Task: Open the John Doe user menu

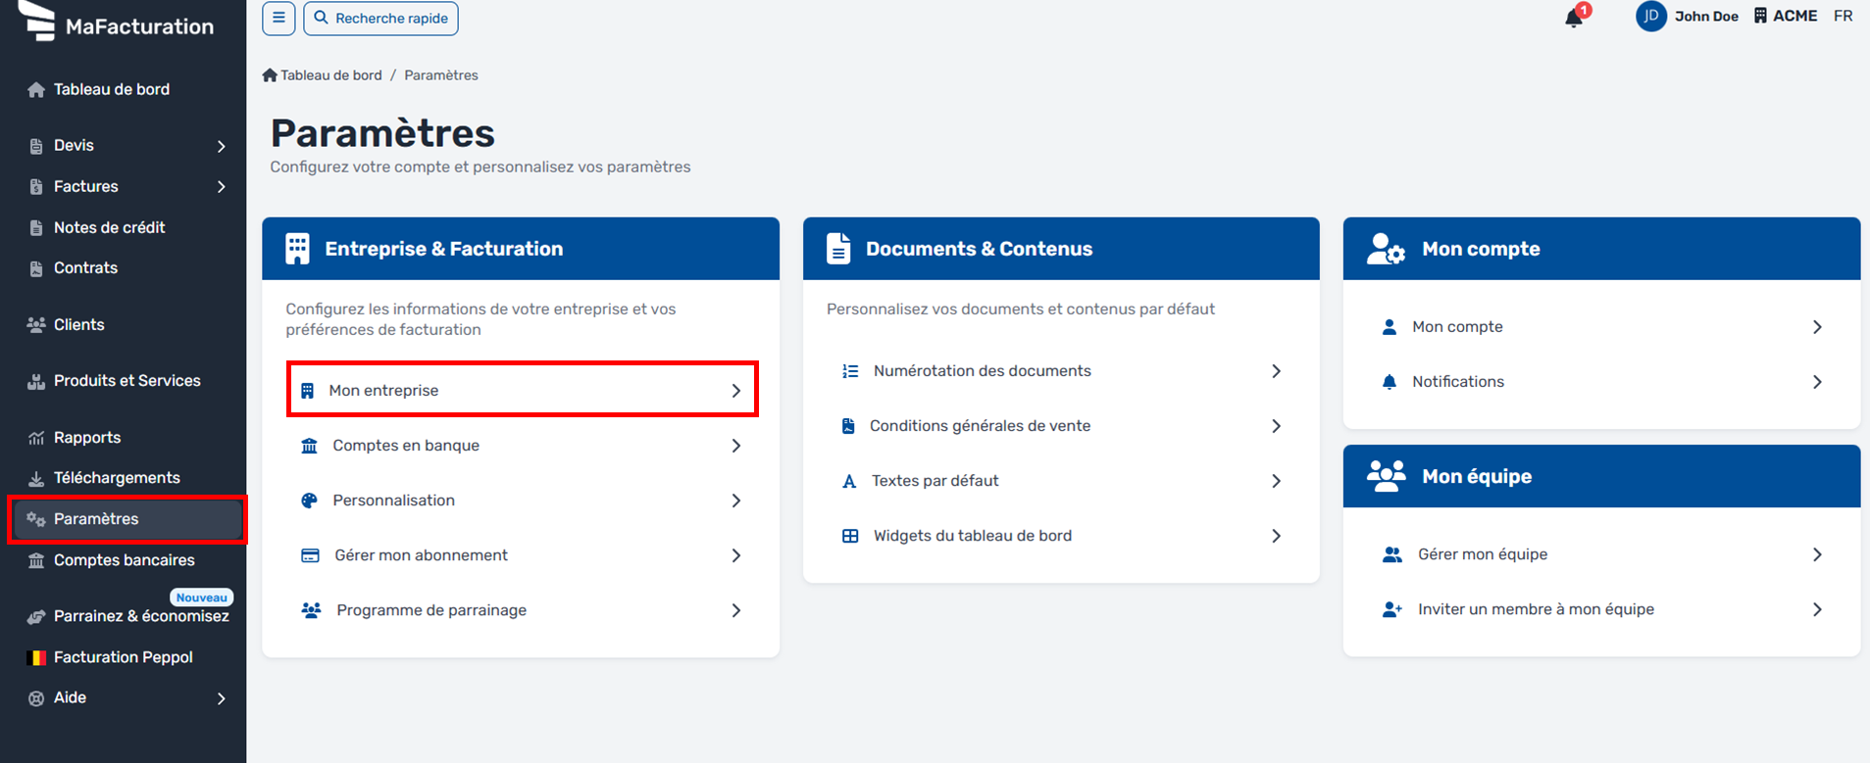Action: click(x=1706, y=16)
